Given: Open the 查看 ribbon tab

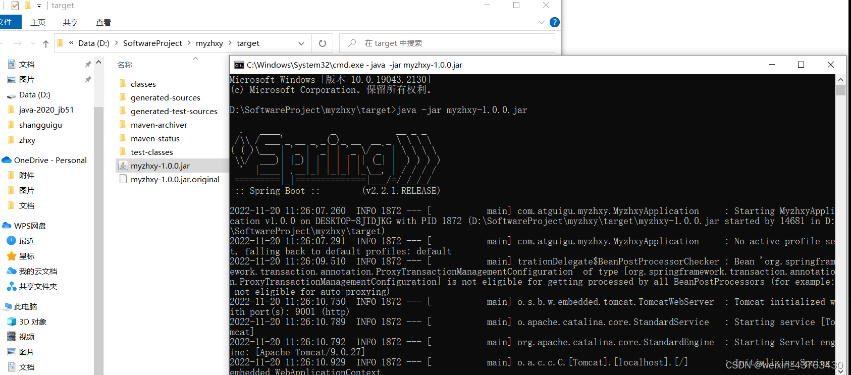Looking at the screenshot, I should tap(103, 22).
